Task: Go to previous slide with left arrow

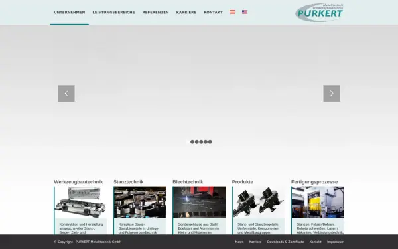Action: click(x=66, y=94)
